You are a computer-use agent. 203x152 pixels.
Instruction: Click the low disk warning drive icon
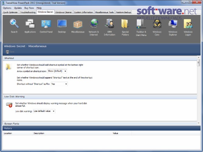(9, 105)
